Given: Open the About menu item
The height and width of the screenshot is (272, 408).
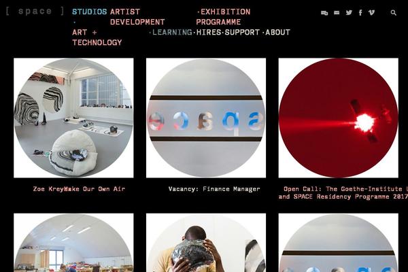Looking at the screenshot, I should pyautogui.click(x=277, y=32).
